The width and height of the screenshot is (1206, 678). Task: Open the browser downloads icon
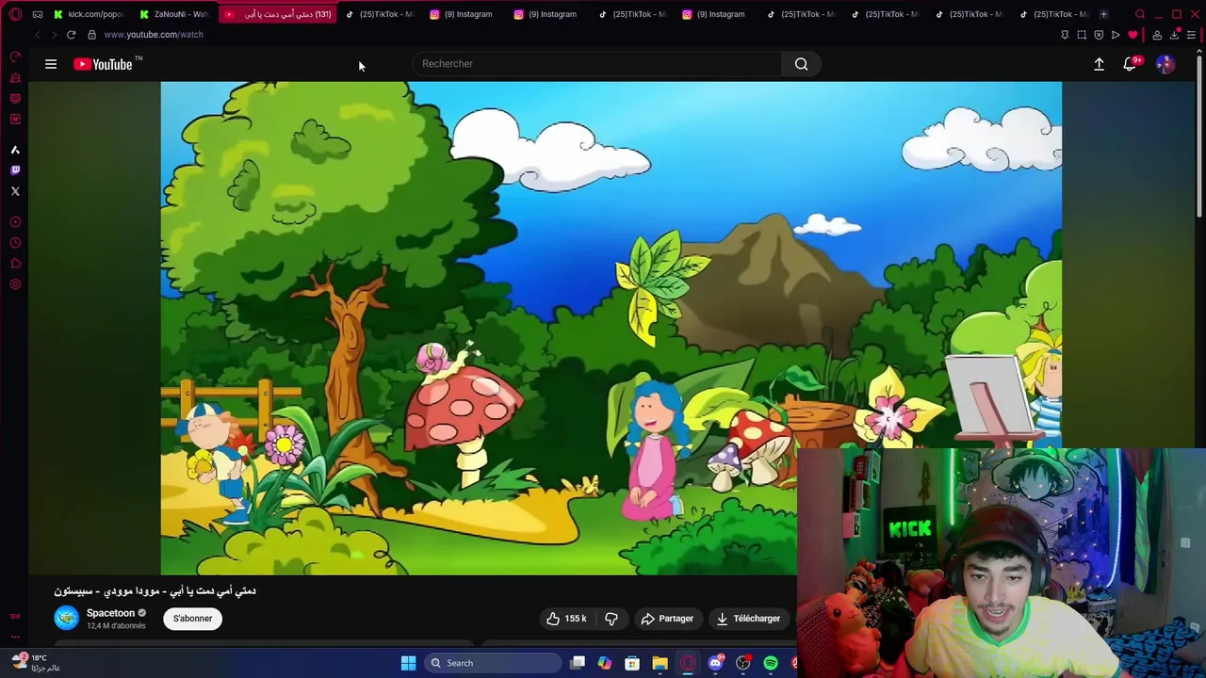[1175, 35]
